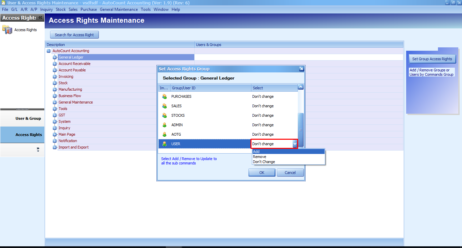Click the USER row user icon
462x248 pixels.
164,144
